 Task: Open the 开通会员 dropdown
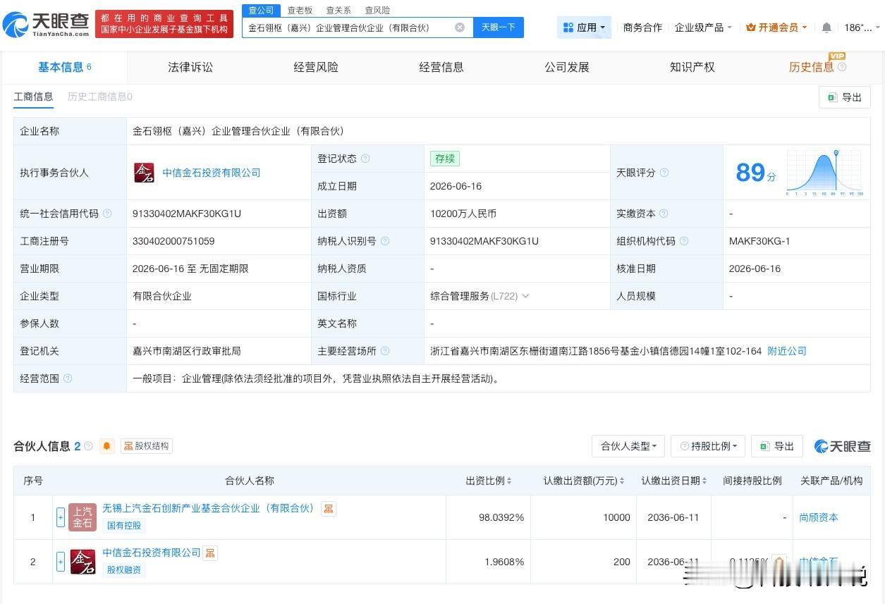coord(776,27)
